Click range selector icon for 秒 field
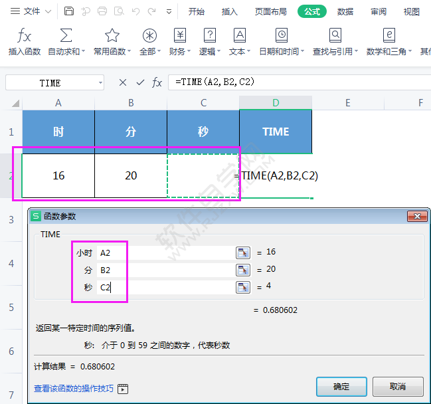Screen dimensions: 431x404 tap(243, 288)
